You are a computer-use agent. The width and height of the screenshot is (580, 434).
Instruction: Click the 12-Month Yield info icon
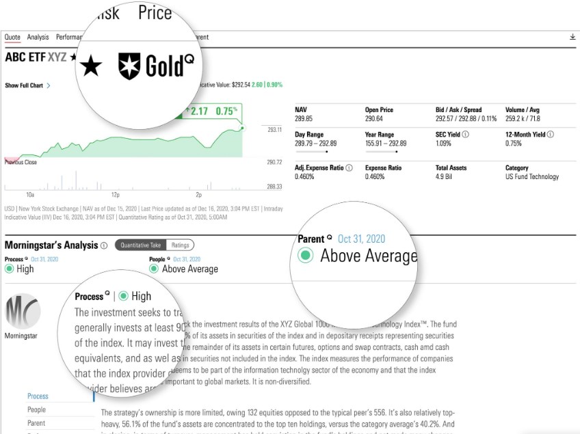(551, 135)
